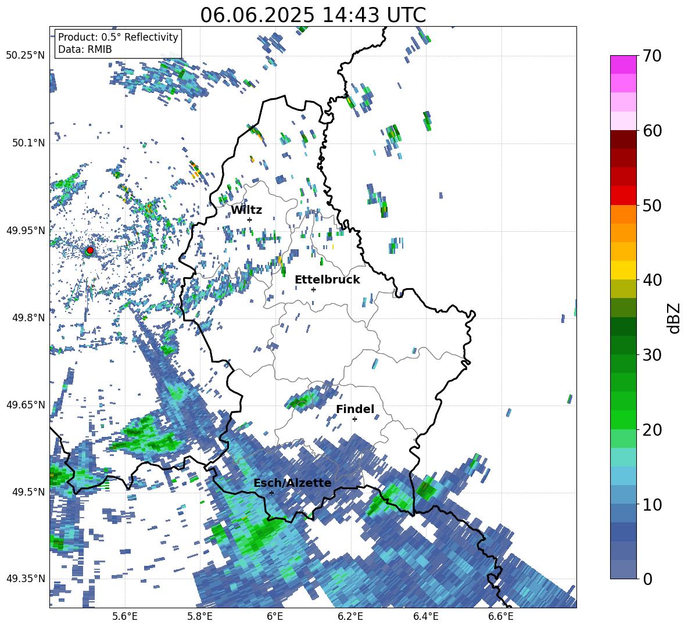Click the 6.2°E longitude label

pos(350,616)
